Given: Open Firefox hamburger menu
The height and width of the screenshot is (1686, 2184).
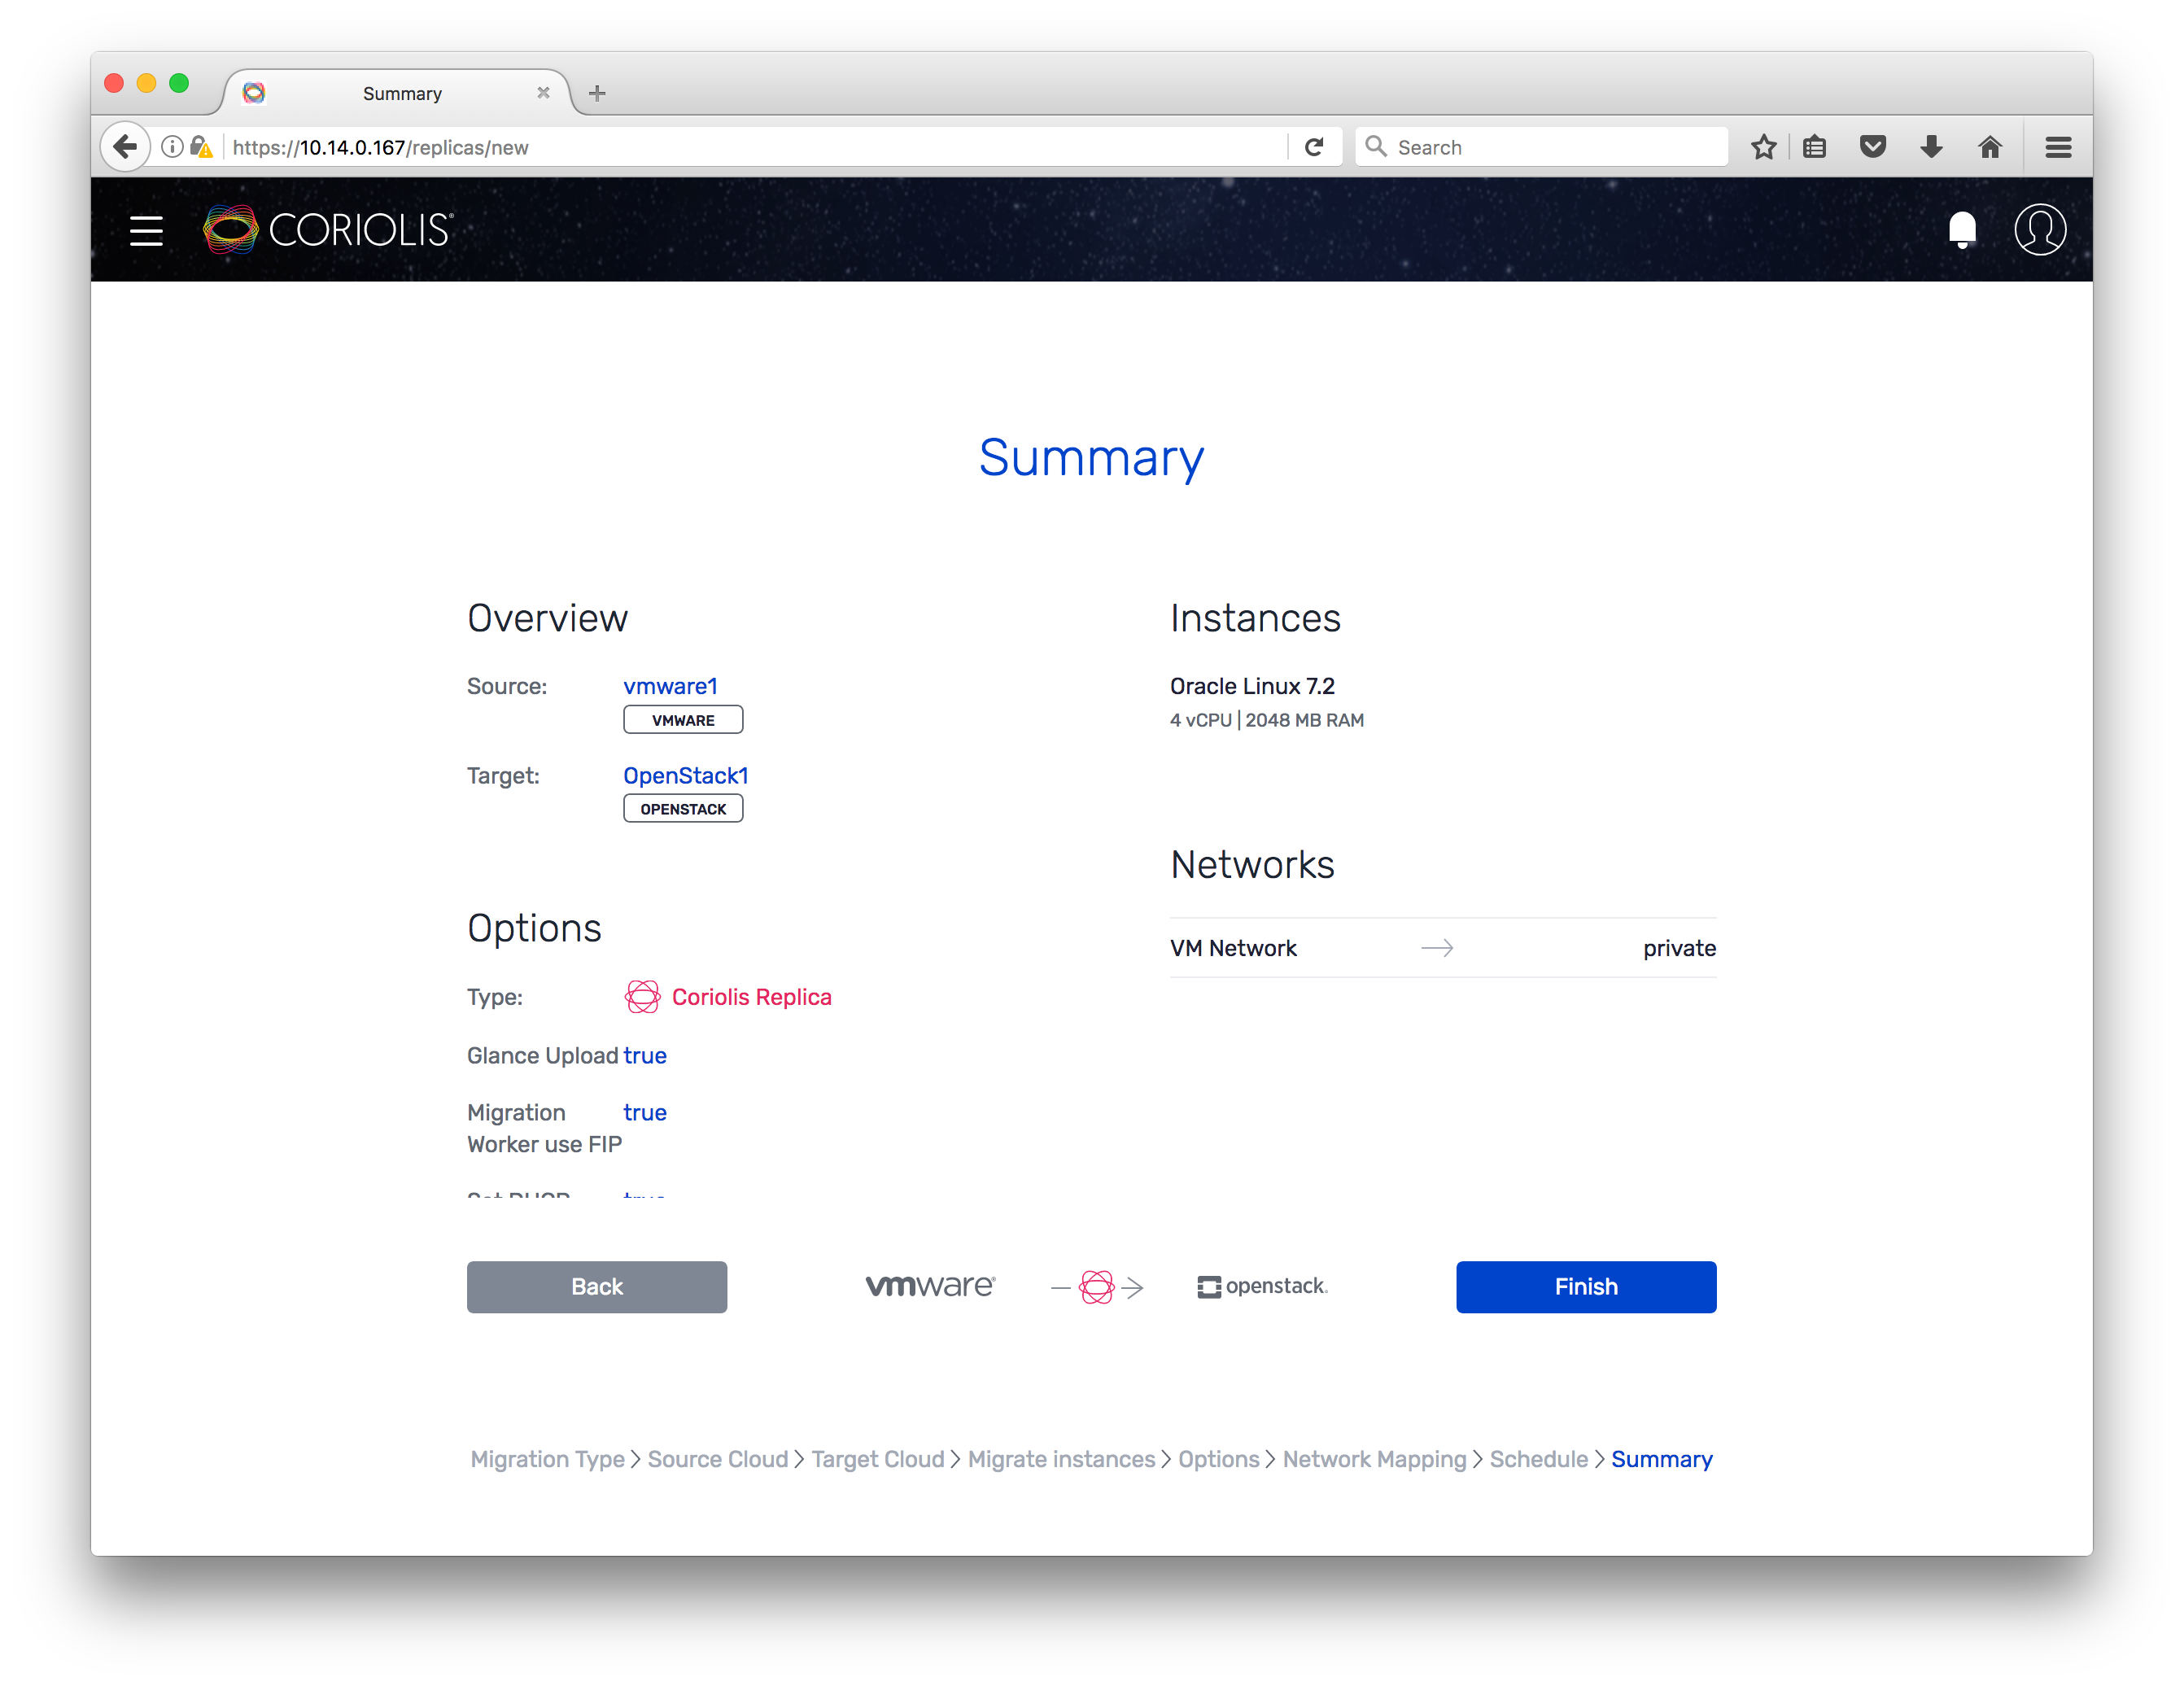Looking at the screenshot, I should click(x=2057, y=147).
